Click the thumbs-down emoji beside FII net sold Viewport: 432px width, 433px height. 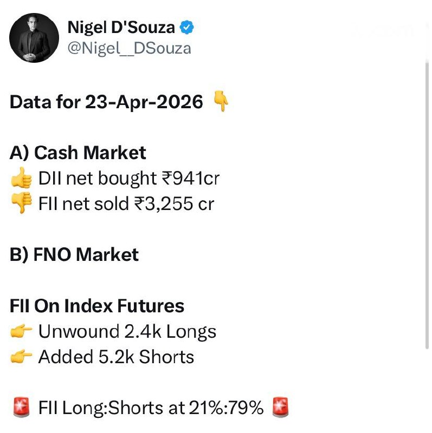point(21,204)
